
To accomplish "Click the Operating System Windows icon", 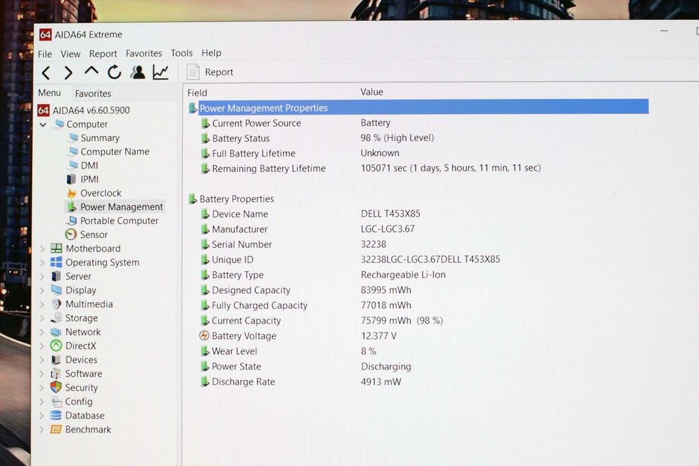I will pos(56,262).
